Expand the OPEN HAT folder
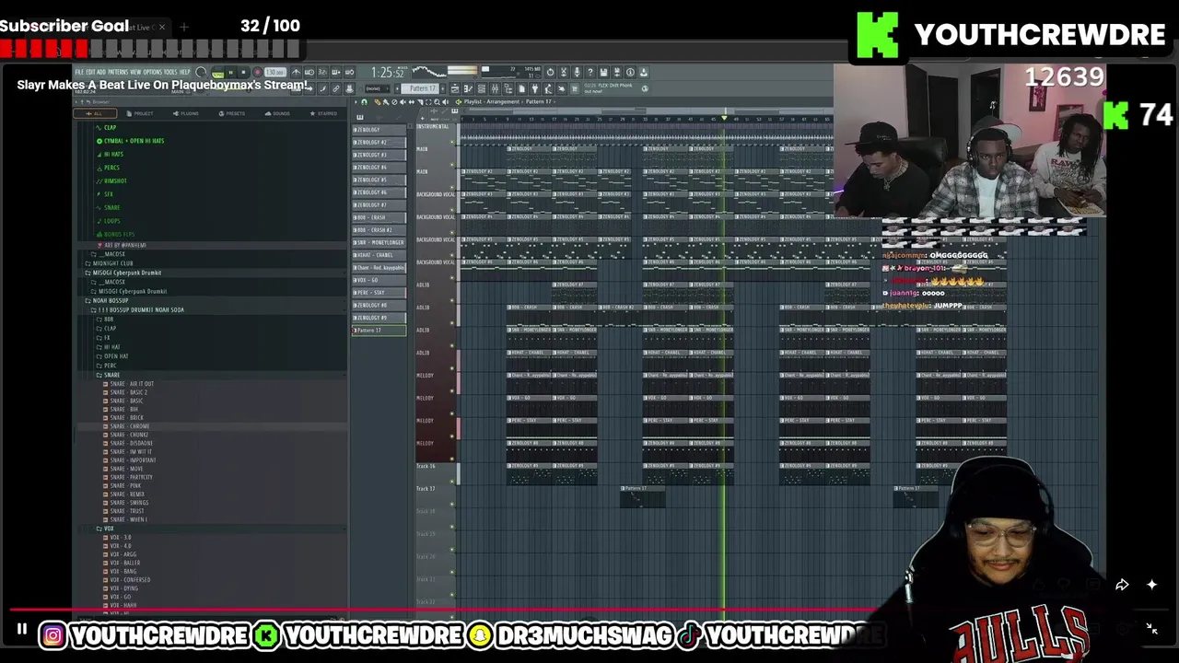This screenshot has height=663, width=1179. [115, 356]
